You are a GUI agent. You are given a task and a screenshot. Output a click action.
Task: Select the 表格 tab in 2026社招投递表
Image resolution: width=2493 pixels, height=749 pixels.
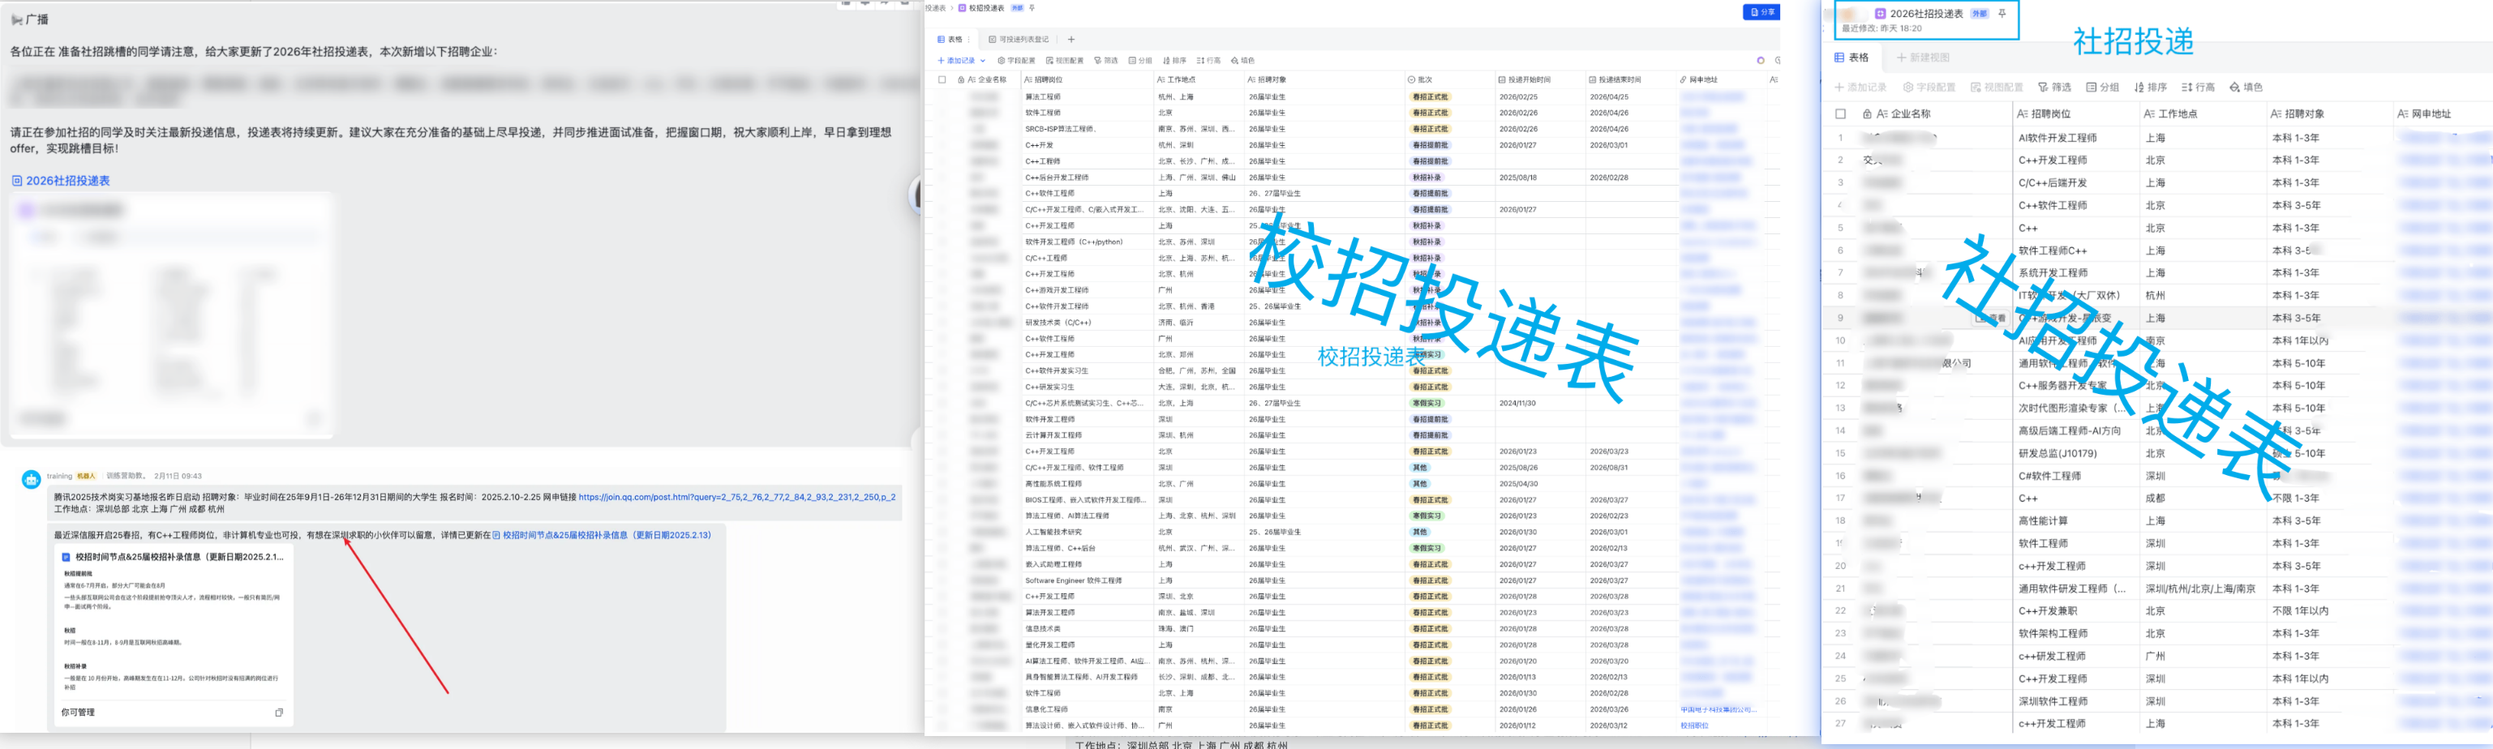pyautogui.click(x=1852, y=58)
